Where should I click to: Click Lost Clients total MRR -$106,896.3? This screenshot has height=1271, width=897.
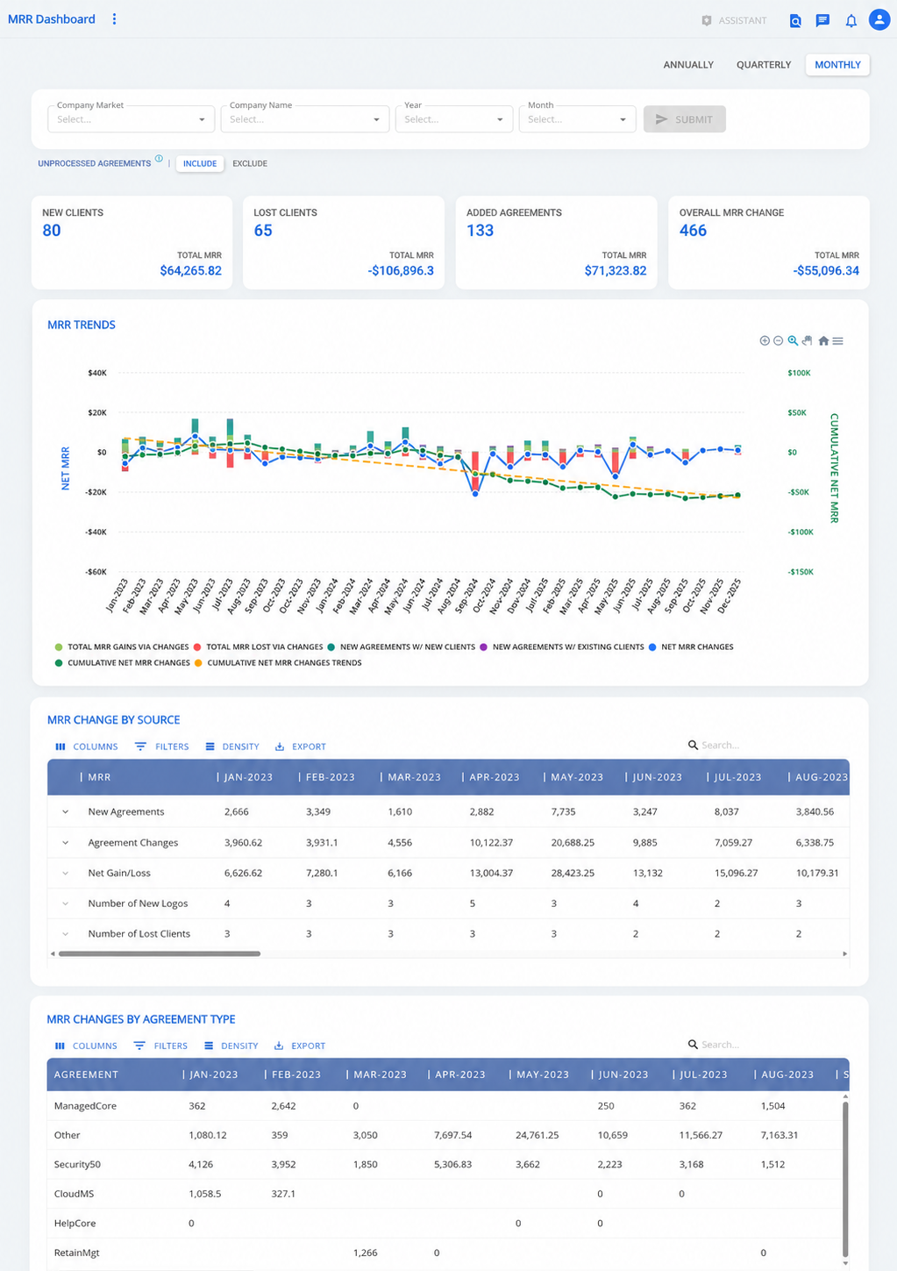[401, 271]
